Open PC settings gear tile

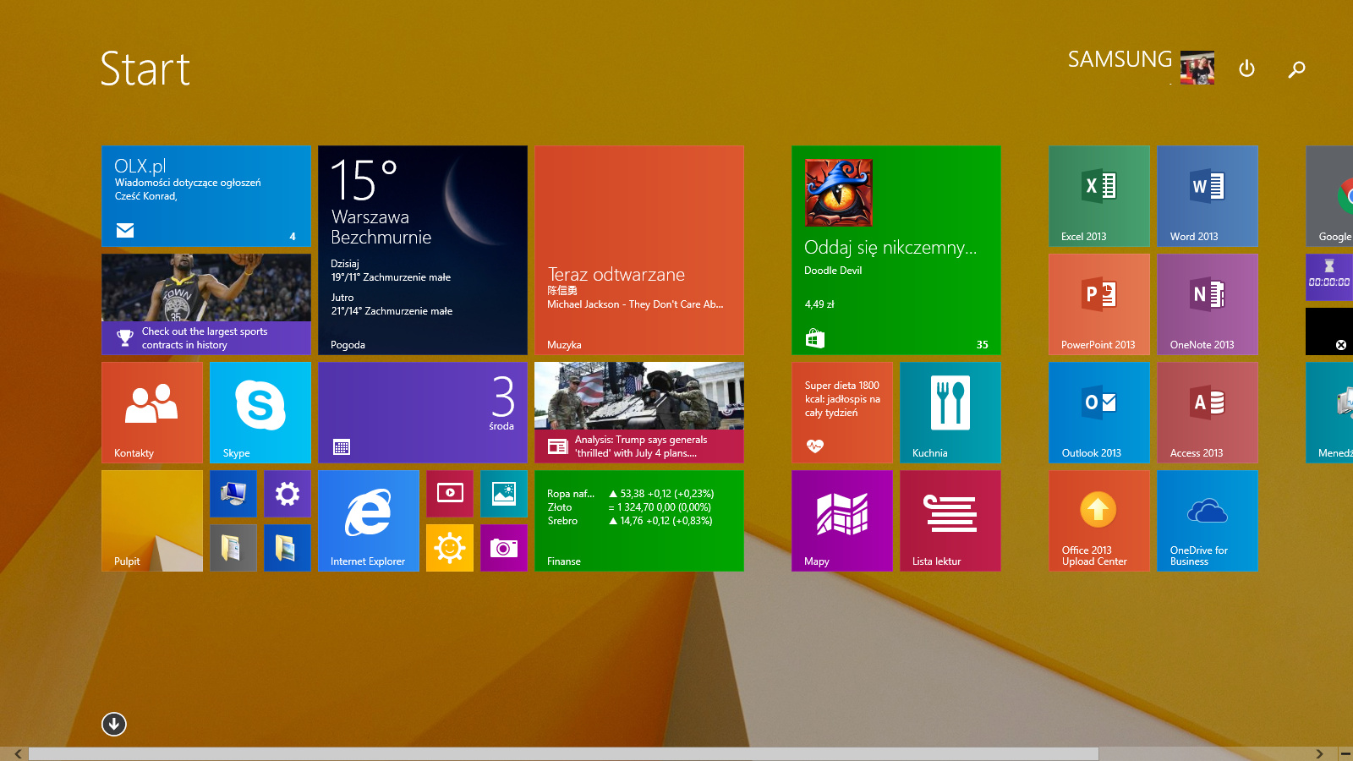[x=288, y=494]
